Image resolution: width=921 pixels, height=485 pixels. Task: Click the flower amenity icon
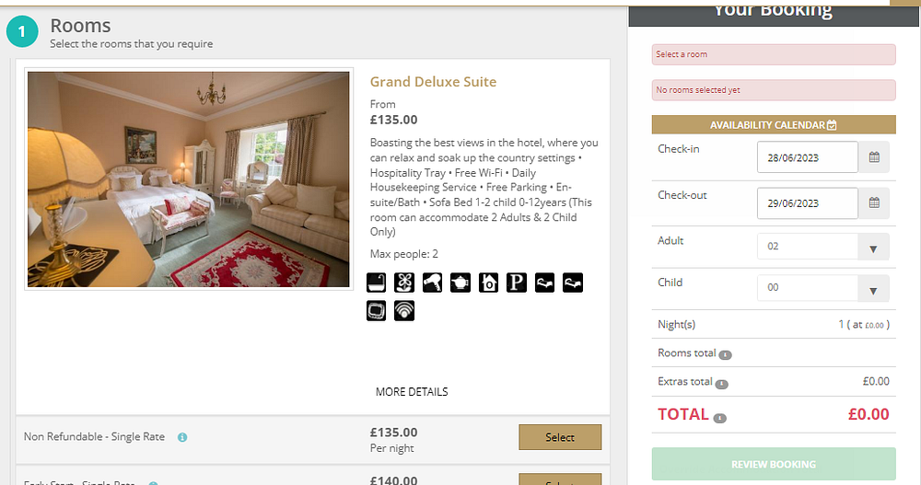pyautogui.click(x=404, y=283)
